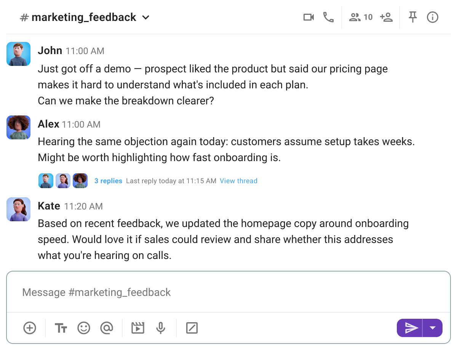
Task: Click the message input field
Action: (x=228, y=292)
